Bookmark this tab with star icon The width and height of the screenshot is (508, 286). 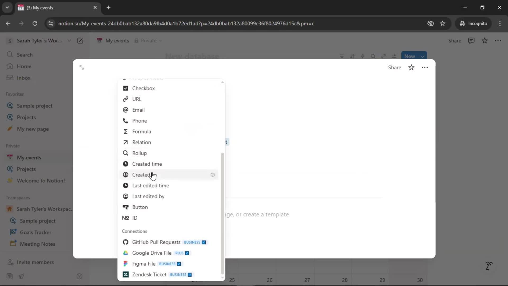tap(443, 24)
